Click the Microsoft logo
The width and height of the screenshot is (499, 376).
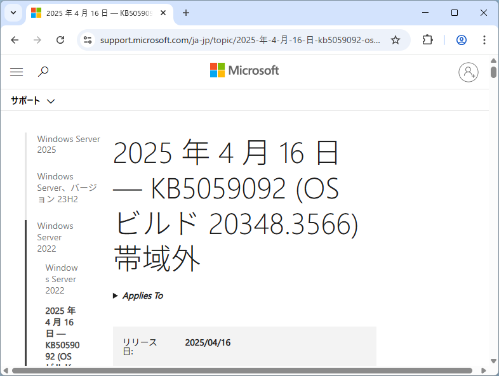pyautogui.click(x=244, y=70)
